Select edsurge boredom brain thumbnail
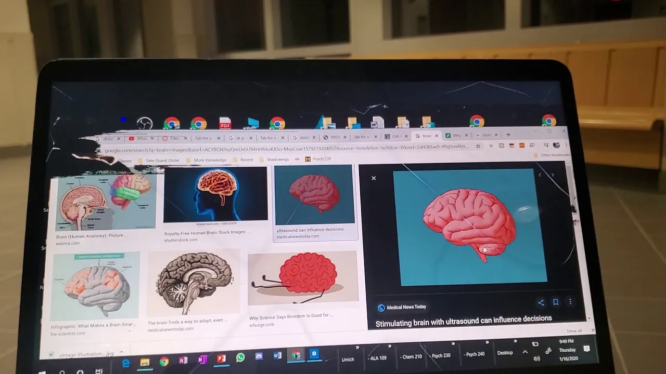 click(303, 279)
